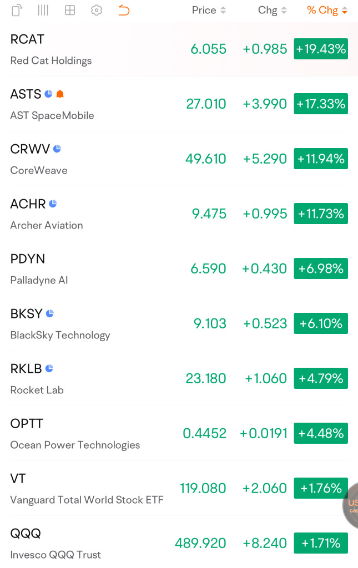
Task: Tap the blue pie icon beside CRWV
Action: coord(57,149)
